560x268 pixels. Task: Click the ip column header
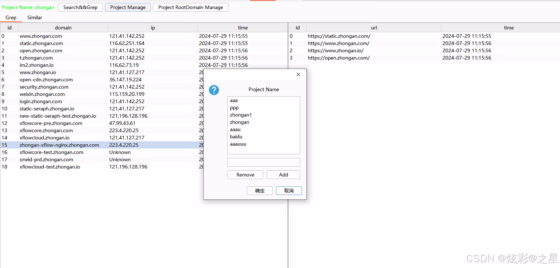pyautogui.click(x=153, y=28)
